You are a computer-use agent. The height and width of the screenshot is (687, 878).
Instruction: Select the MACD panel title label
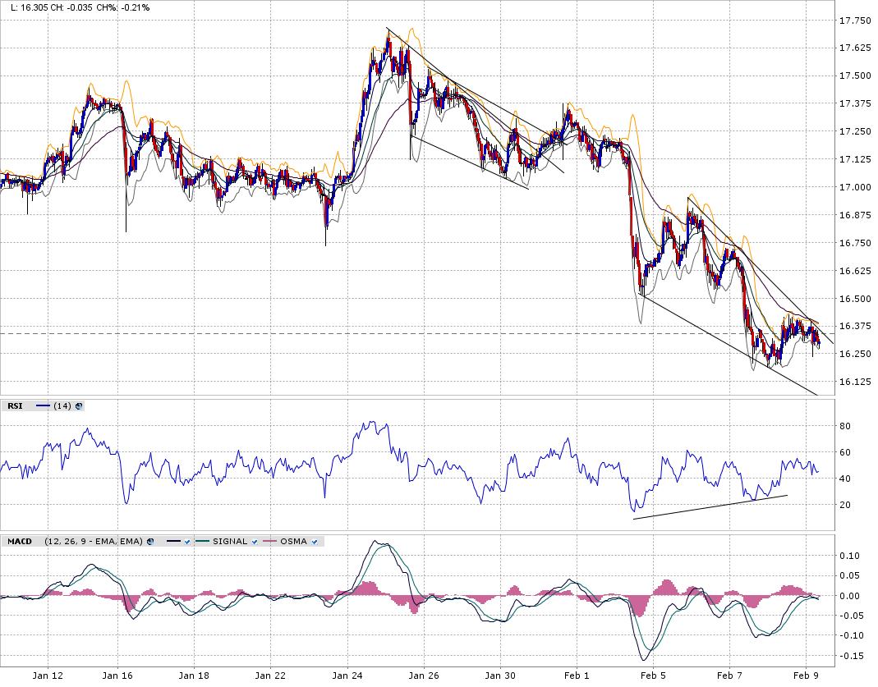(20, 542)
